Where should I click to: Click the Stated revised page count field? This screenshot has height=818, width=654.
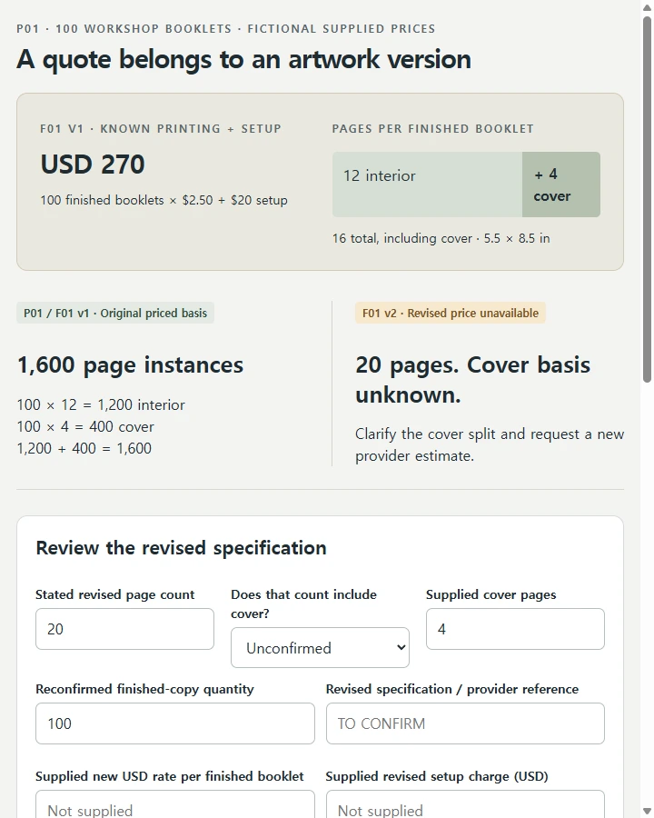[124, 629]
